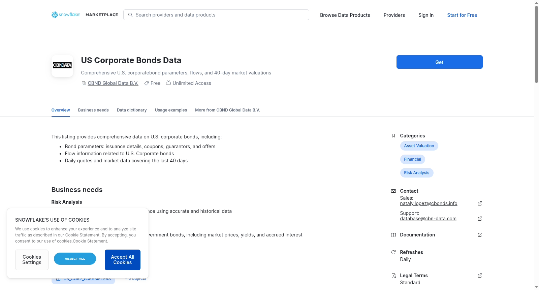Open the Documentation heading link
The width and height of the screenshot is (539, 290).
click(417, 235)
